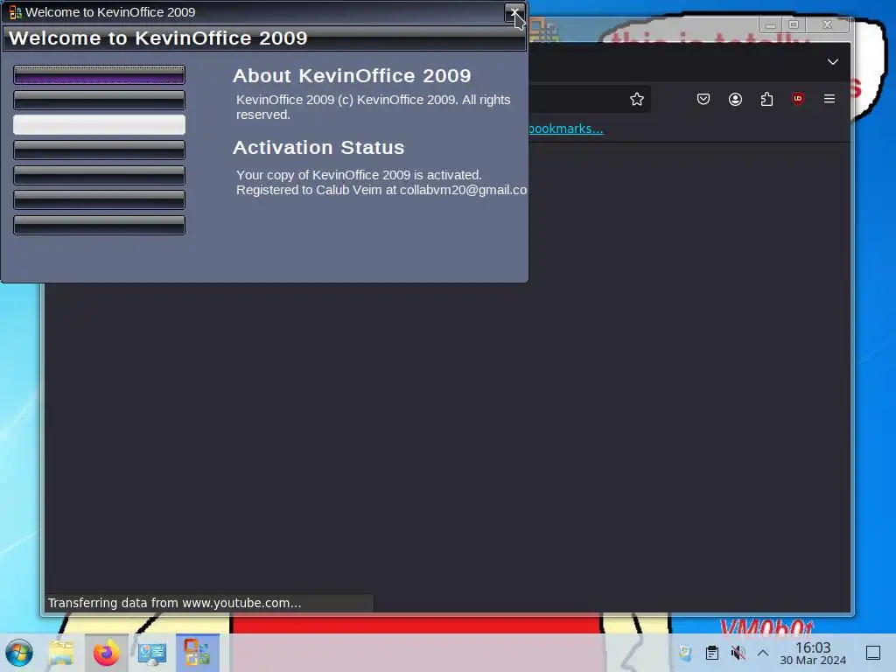The width and height of the screenshot is (896, 672).
Task: Click the 'Registered to Calub Veim' line
Action: click(x=381, y=190)
